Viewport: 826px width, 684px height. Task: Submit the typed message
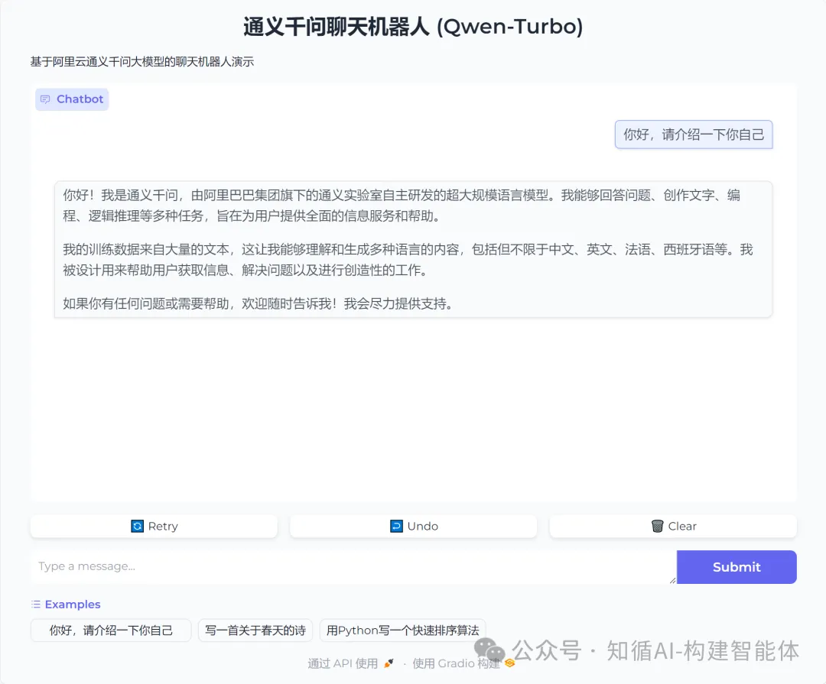(x=737, y=567)
